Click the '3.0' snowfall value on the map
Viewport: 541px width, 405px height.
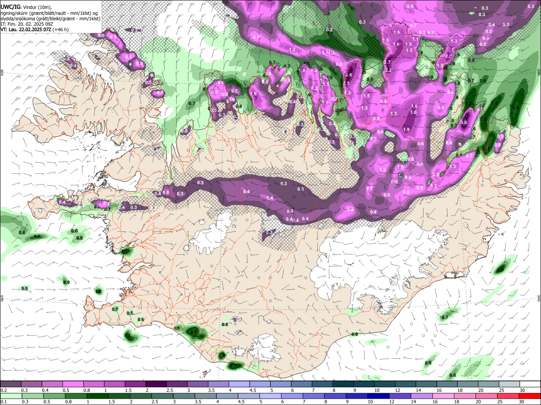click(x=464, y=123)
